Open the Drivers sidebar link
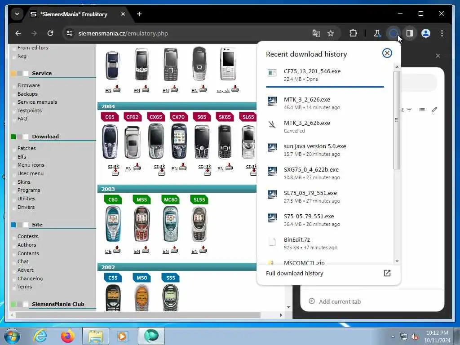 [26, 207]
